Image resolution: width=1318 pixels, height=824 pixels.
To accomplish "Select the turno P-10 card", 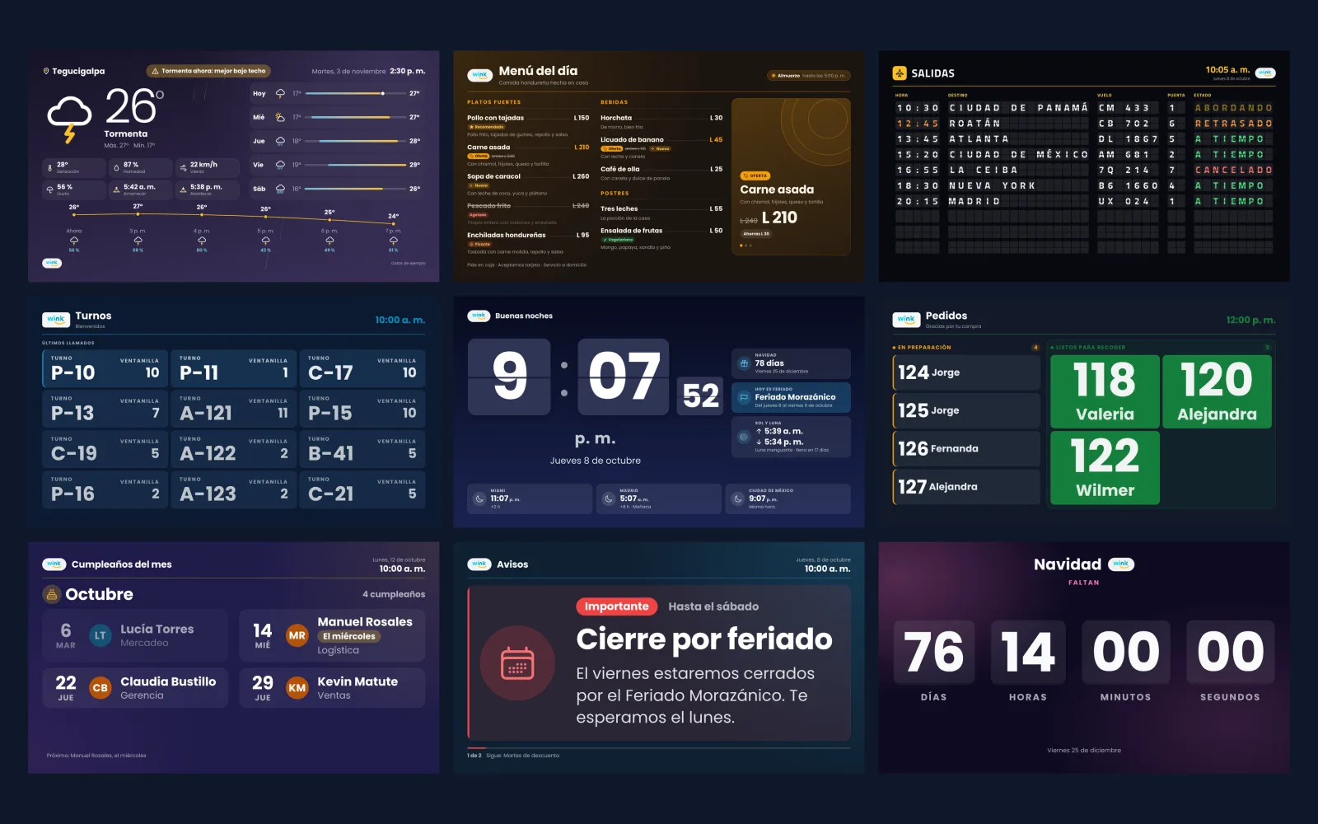I will [x=105, y=368].
